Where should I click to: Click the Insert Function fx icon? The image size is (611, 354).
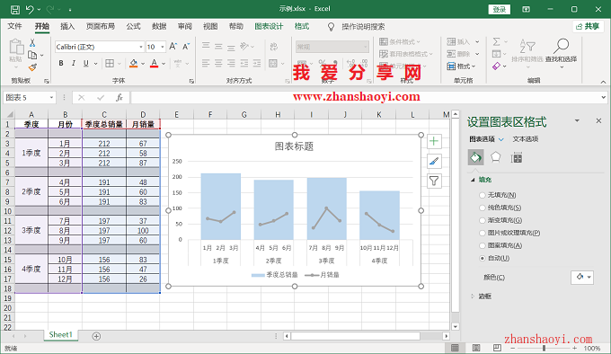[120, 97]
